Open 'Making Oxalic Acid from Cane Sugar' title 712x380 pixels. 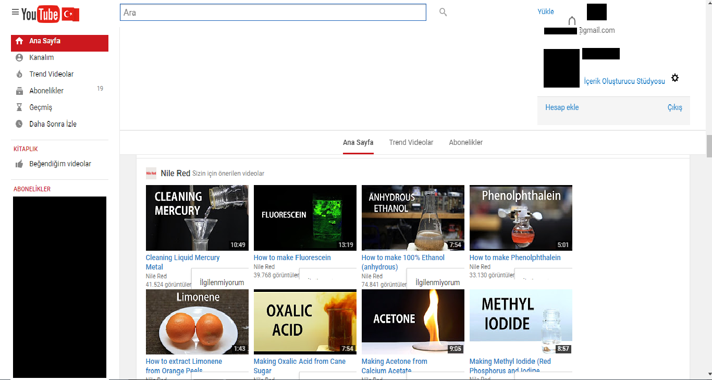(300, 366)
